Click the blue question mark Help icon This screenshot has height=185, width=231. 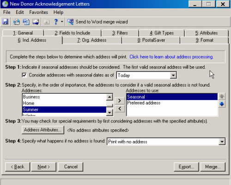click(x=56, y=22)
